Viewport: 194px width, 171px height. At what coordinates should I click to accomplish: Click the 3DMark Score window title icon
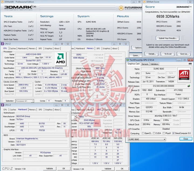(x=144, y=2)
